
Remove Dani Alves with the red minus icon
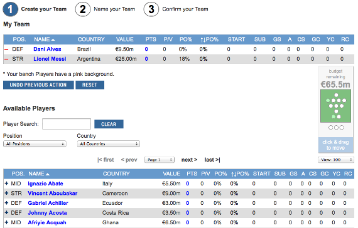(x=6, y=49)
